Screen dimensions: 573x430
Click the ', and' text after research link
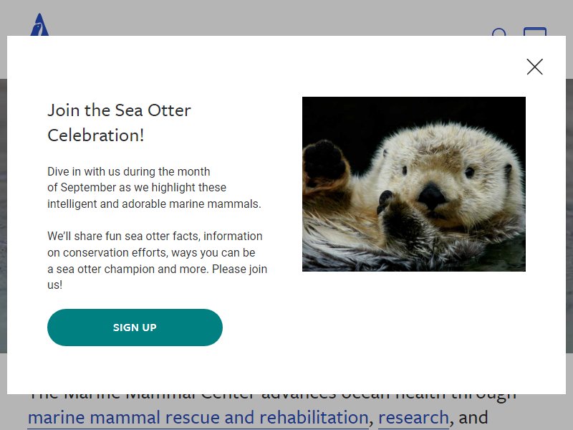tap(468, 418)
